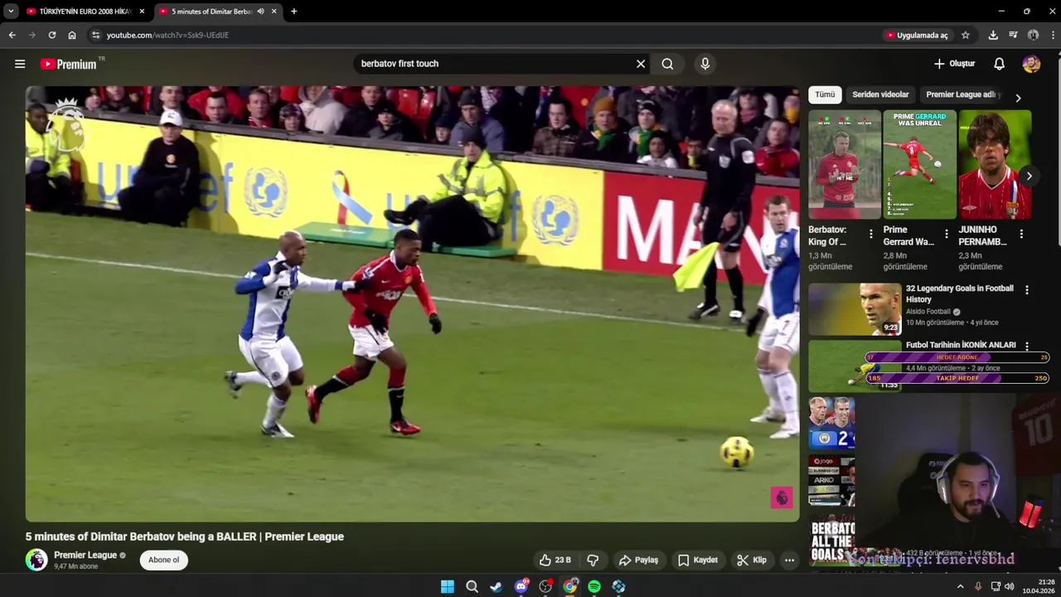Open Windows taskbar search

tap(472, 586)
